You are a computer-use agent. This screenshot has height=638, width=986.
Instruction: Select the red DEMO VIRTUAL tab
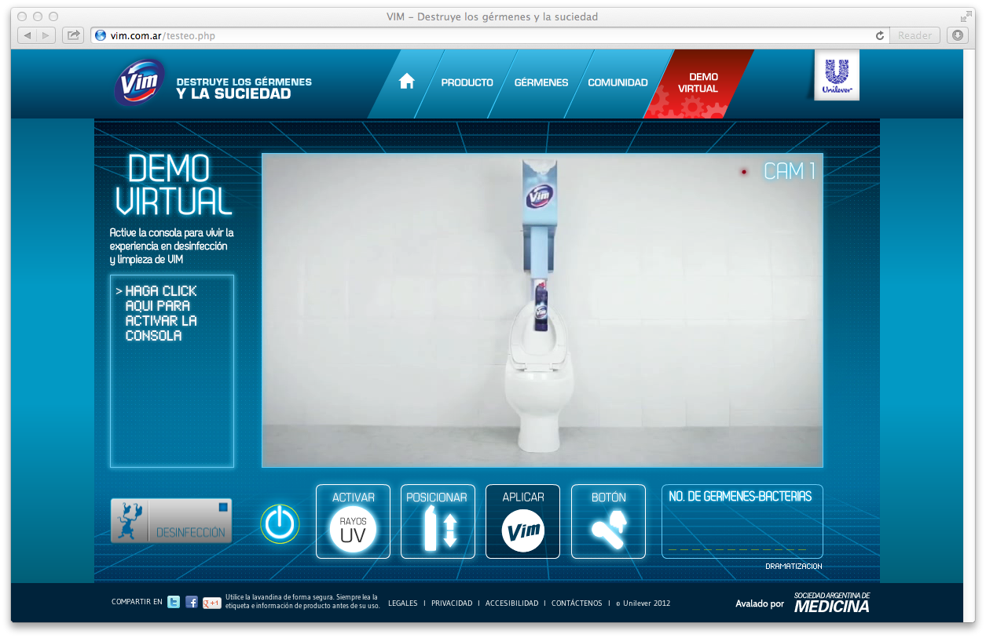point(698,83)
